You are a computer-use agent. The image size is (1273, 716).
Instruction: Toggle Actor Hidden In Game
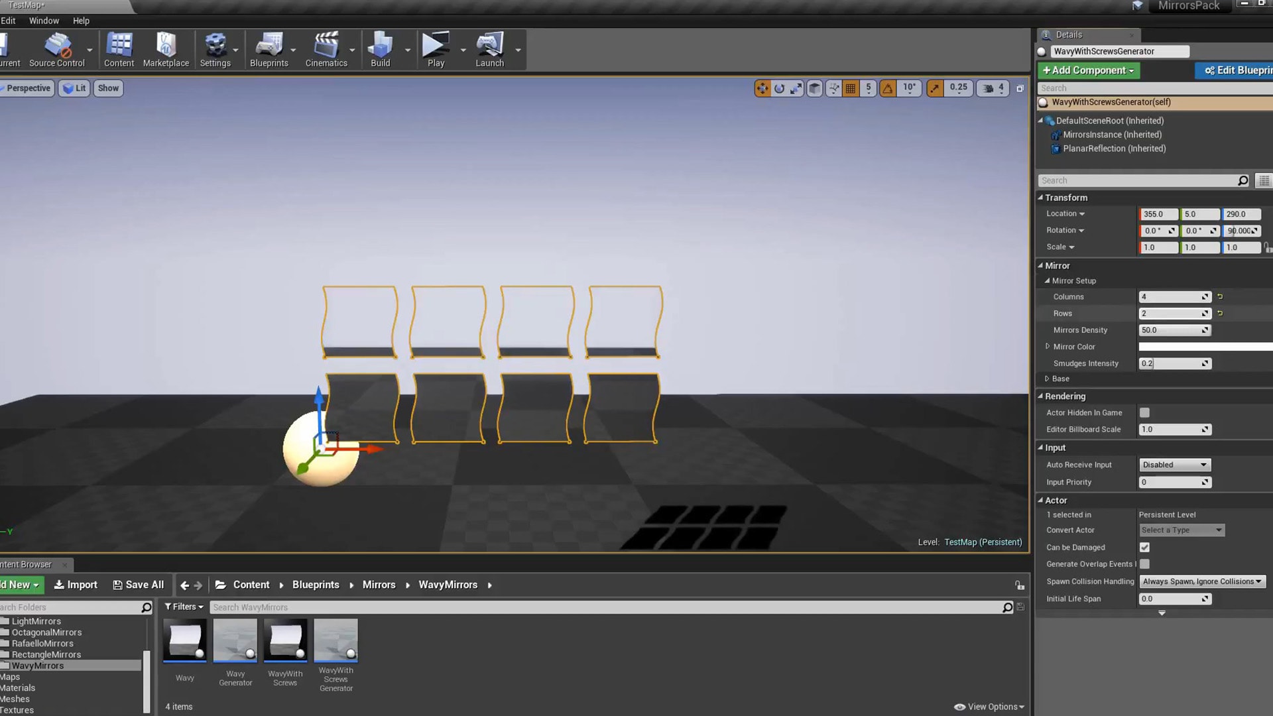point(1144,412)
